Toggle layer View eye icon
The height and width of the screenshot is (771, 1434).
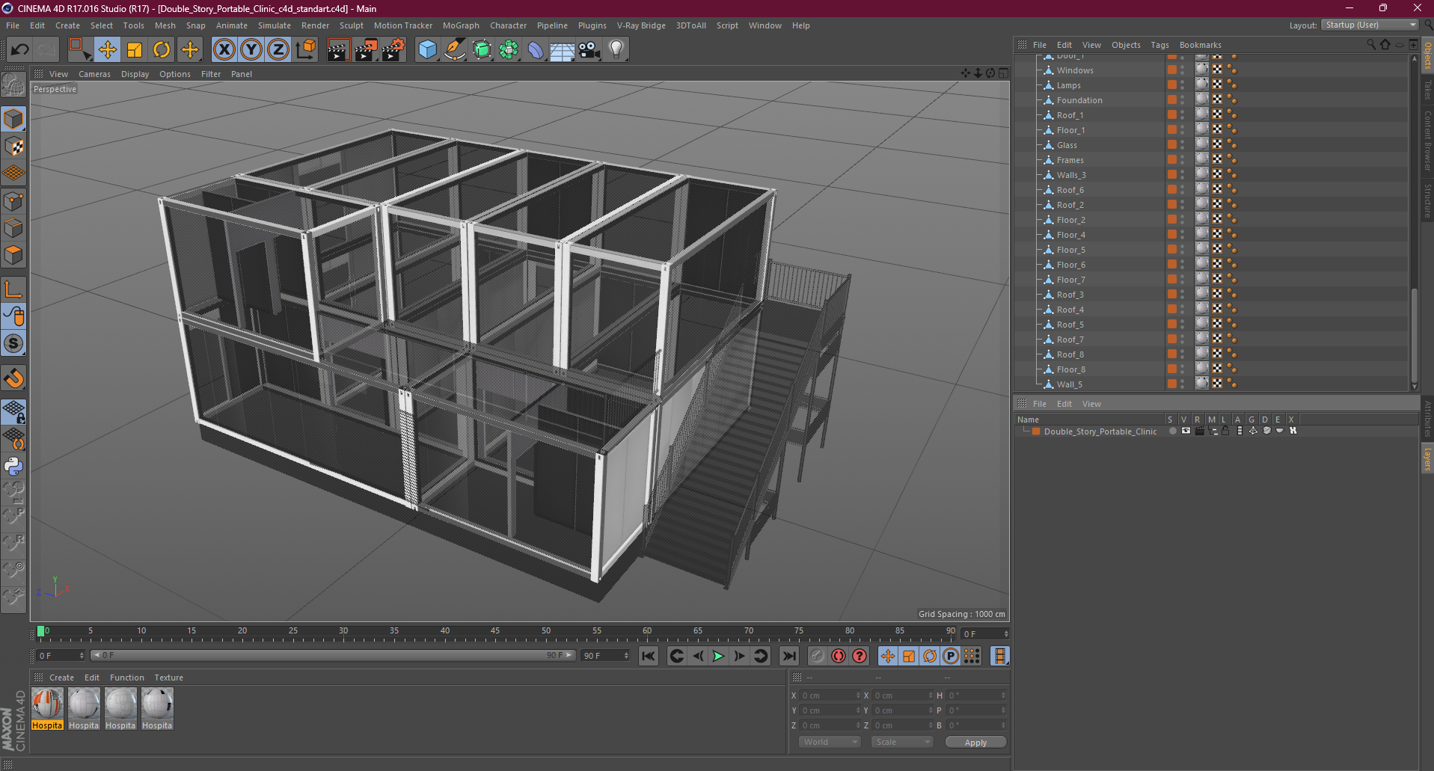click(1186, 431)
